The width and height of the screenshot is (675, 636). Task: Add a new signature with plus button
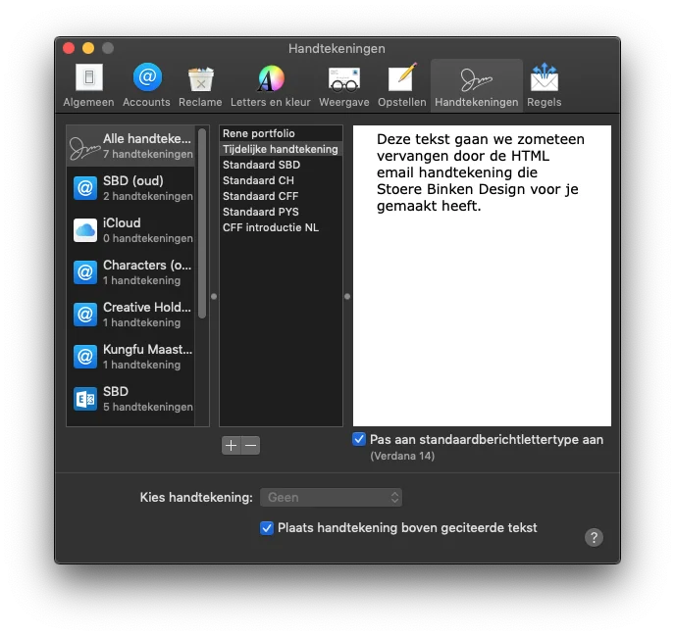click(232, 445)
